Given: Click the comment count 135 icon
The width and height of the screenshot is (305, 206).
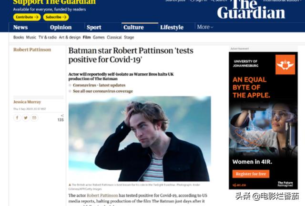Looking at the screenshot, I should pyautogui.click(x=61, y=118).
